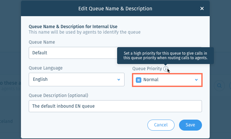
Task: Click the heading Queue Name & Description for Internal Use
Action: [73, 27]
